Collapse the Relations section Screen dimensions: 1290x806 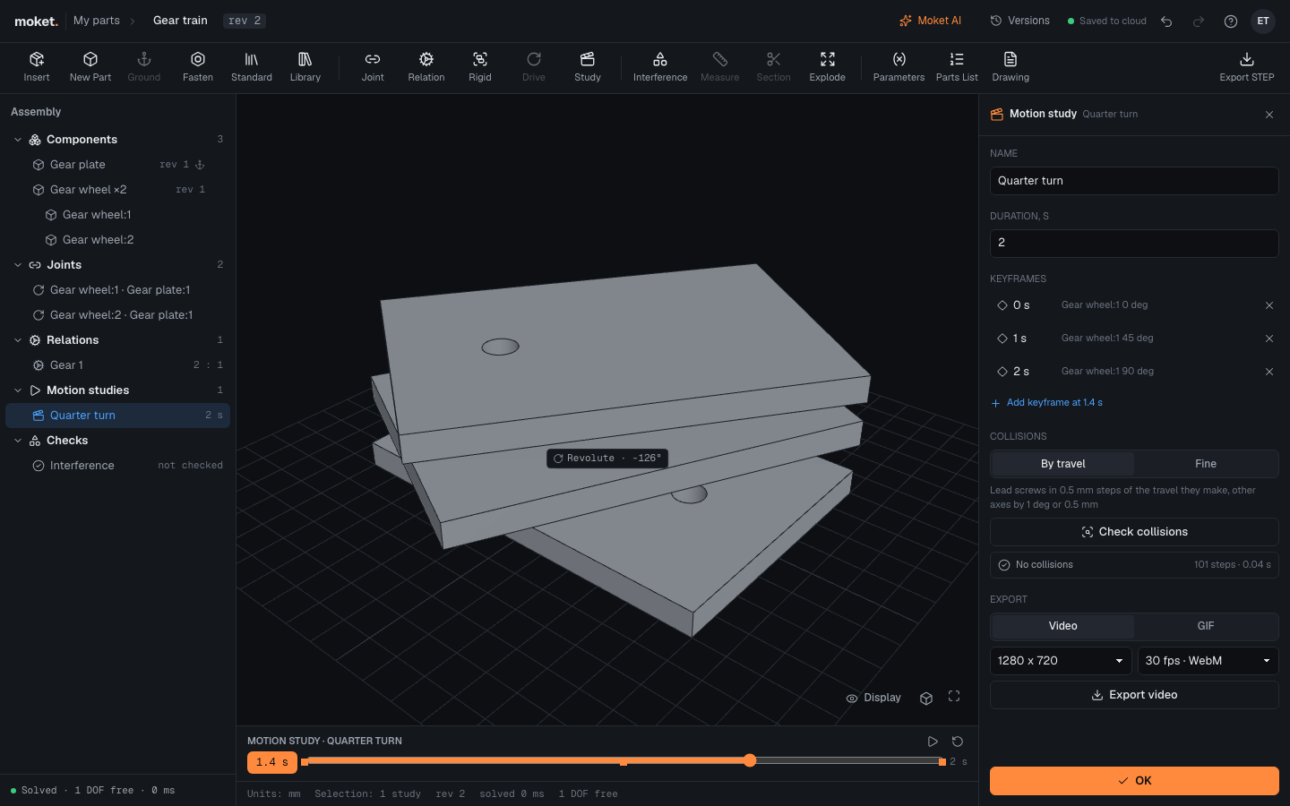18,340
